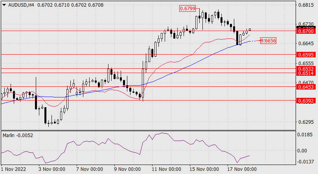Click the 0.0185 Marlin scale value

(305, 135)
